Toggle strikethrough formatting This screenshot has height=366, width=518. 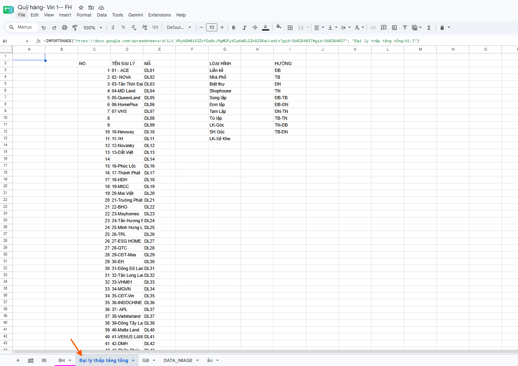click(255, 27)
